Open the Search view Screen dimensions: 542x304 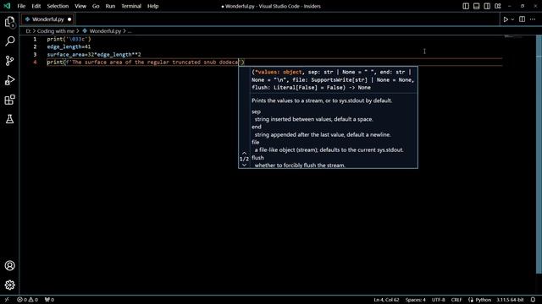point(9,41)
